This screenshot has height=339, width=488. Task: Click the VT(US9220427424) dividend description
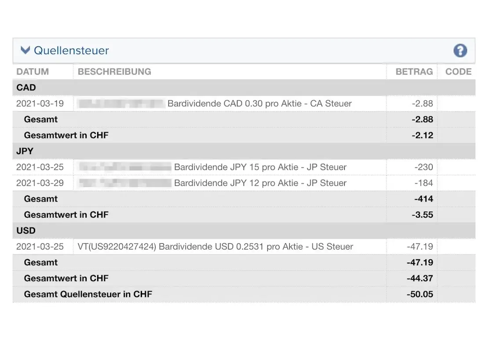coord(215,247)
